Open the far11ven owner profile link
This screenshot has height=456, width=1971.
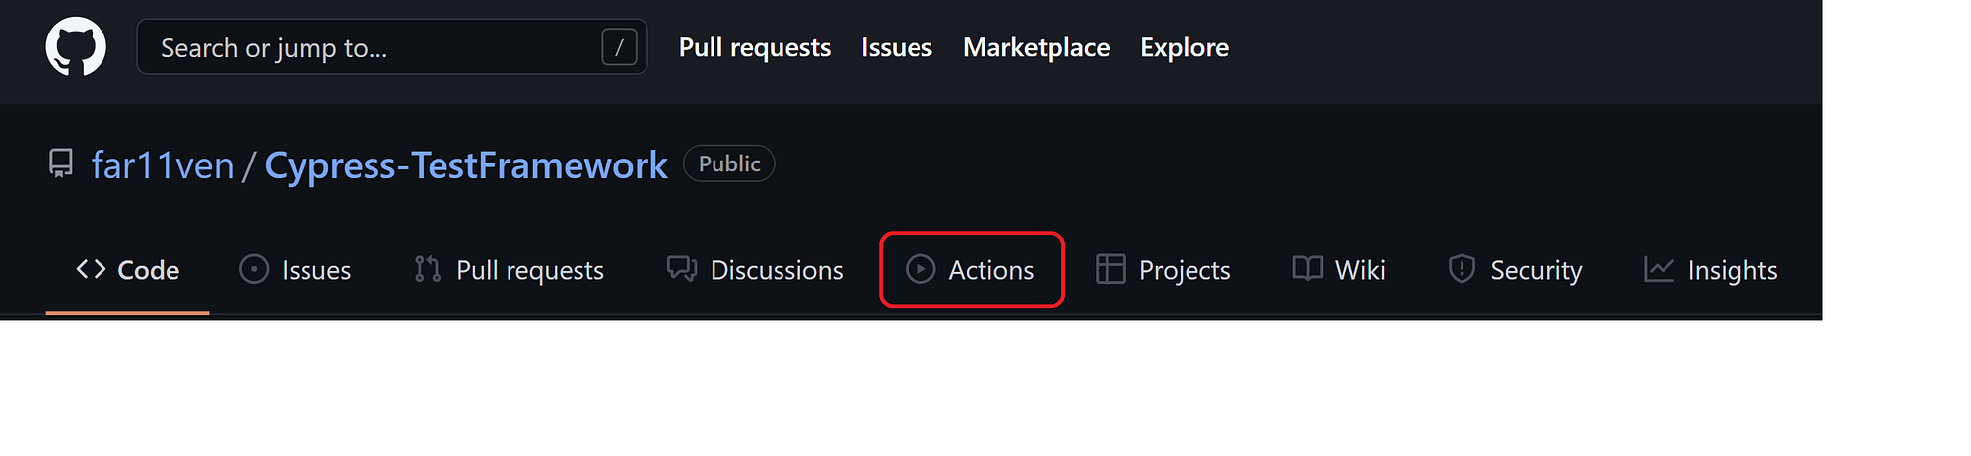pos(163,165)
